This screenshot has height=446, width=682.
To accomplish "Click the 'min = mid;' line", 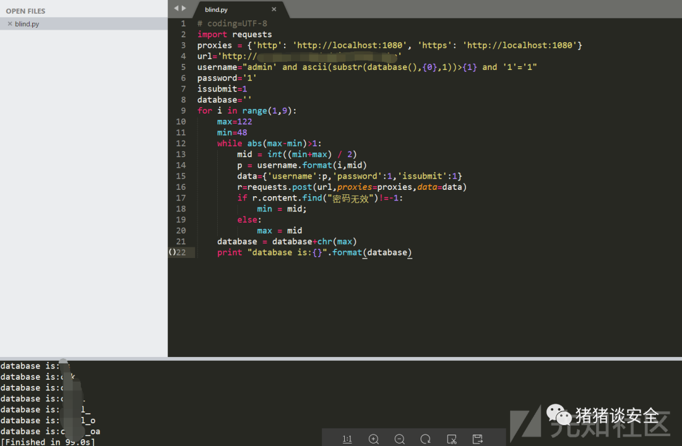I will [282, 209].
